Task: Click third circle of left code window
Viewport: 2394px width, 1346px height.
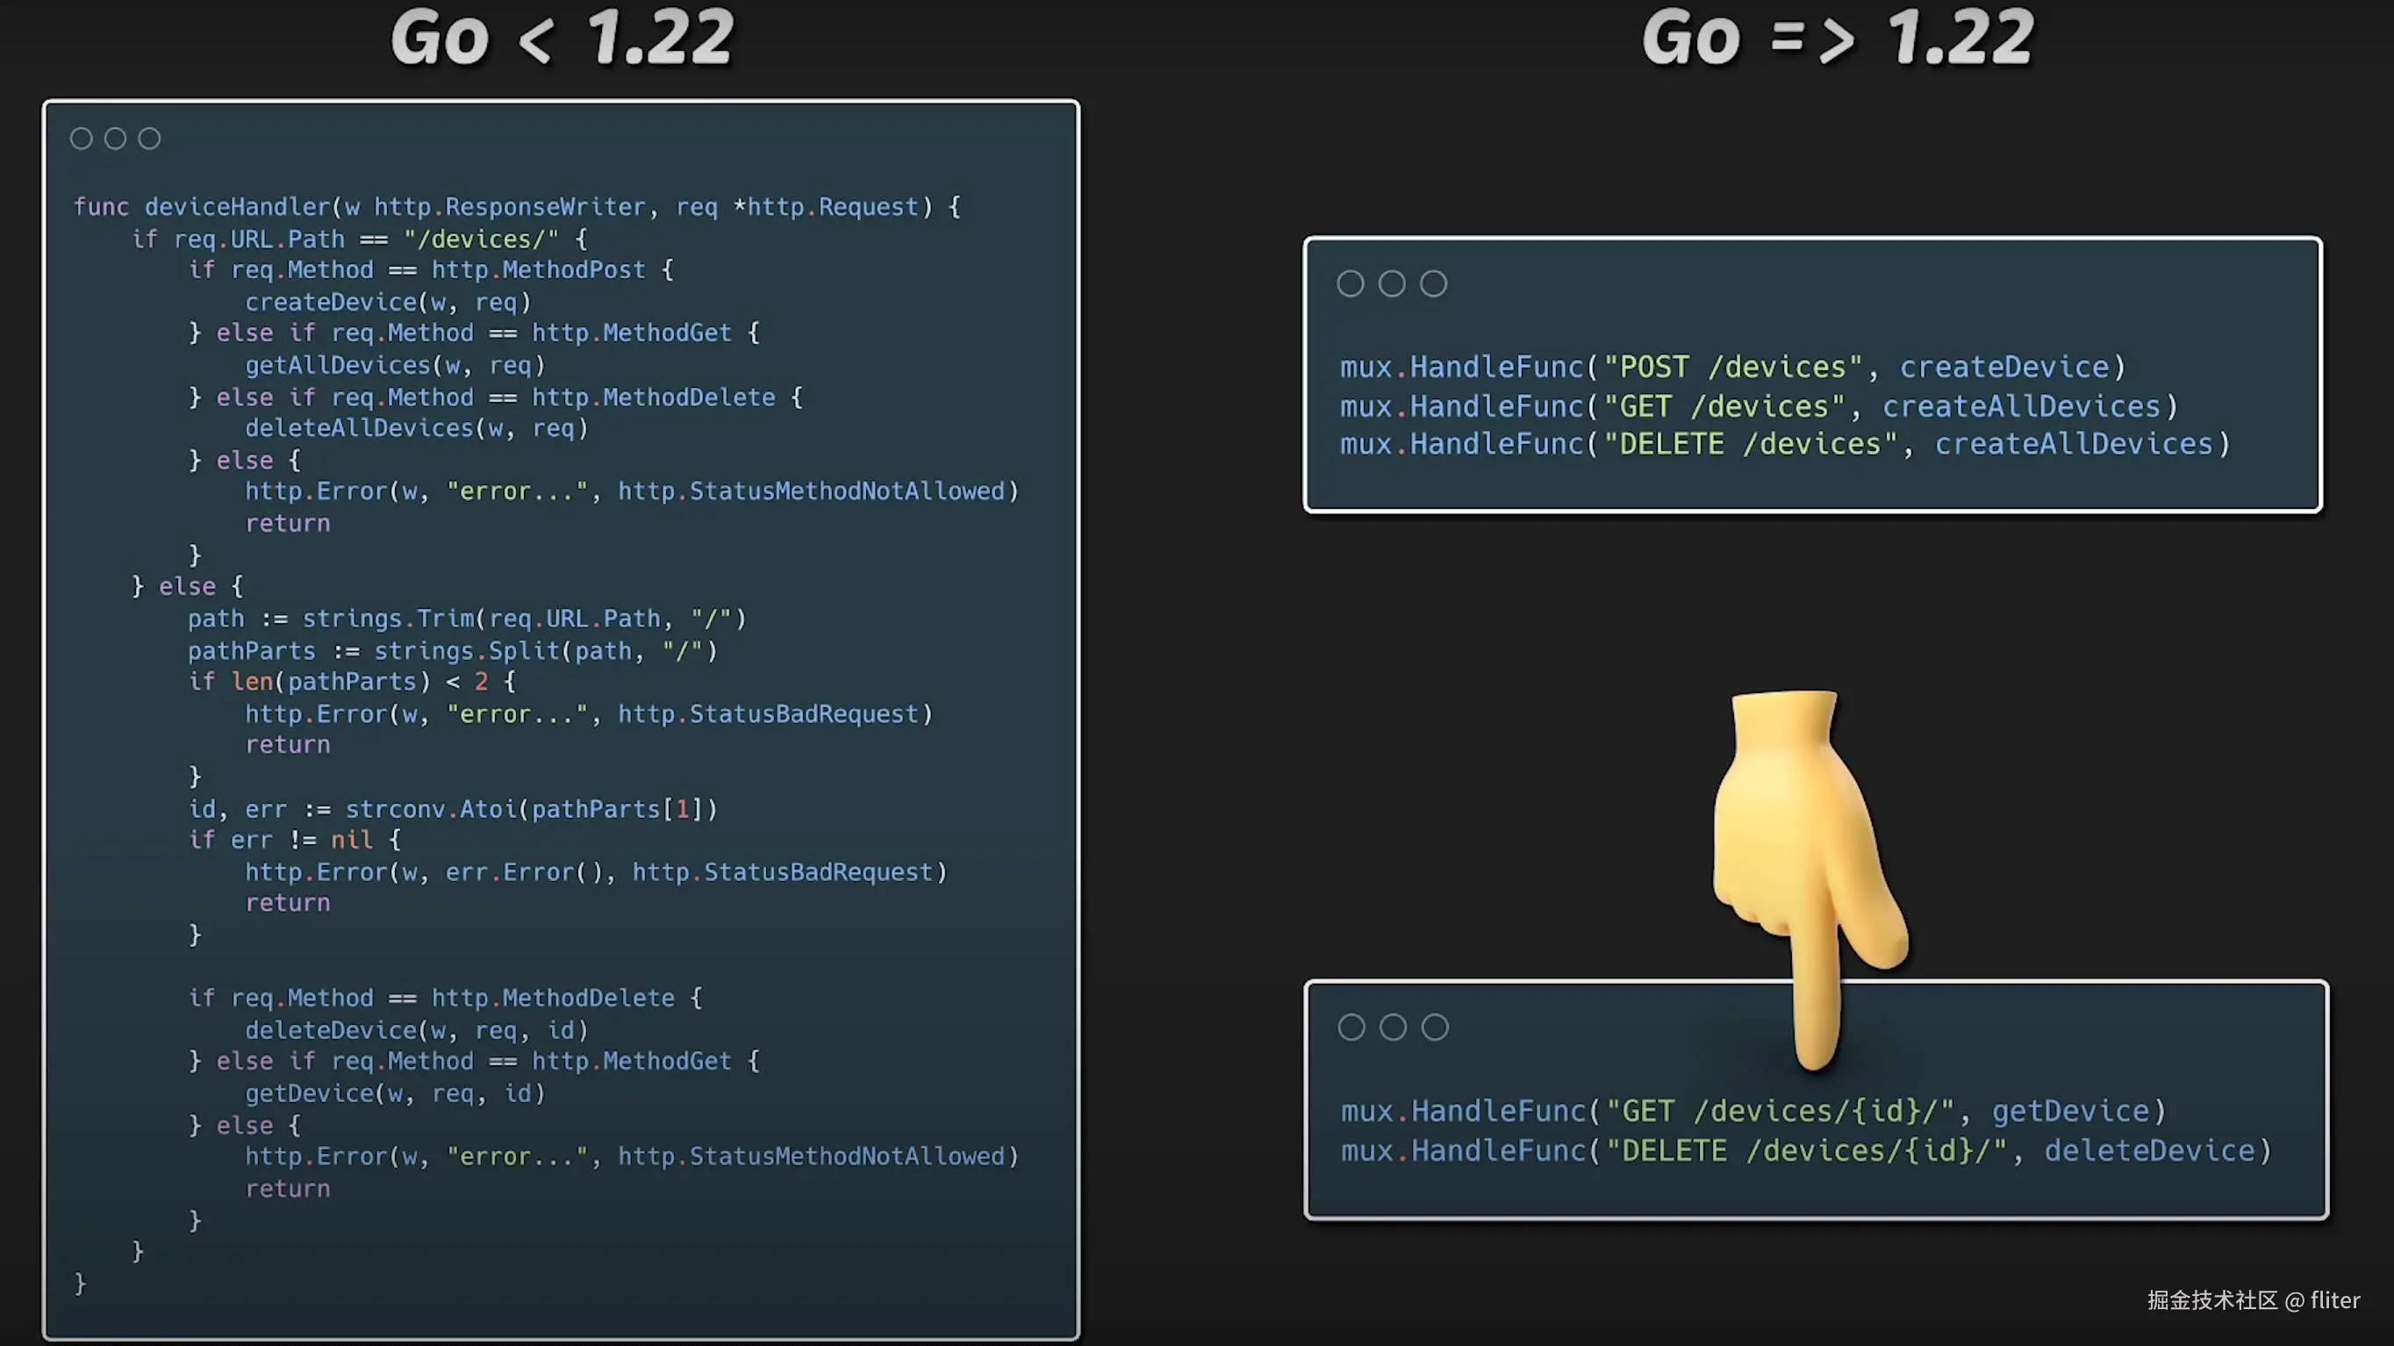Action: (x=149, y=139)
